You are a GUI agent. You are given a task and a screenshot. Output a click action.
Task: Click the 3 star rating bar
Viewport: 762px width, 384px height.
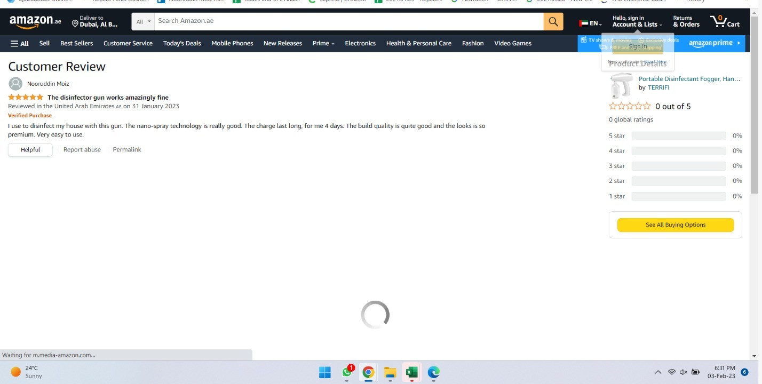(x=679, y=166)
